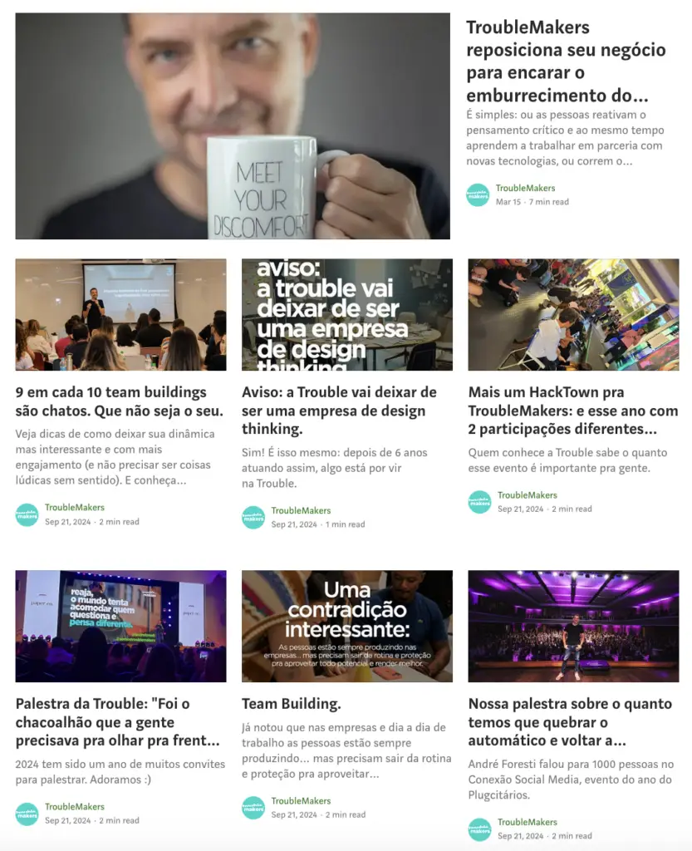
Task: Click avatar under the Nossa palestra article
Action: tap(480, 829)
